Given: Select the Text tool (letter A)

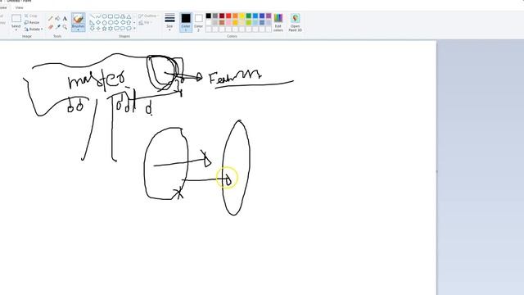Looking at the screenshot, I should click(x=65, y=18).
